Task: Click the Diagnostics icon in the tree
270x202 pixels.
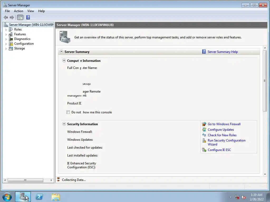Action: point(11,39)
